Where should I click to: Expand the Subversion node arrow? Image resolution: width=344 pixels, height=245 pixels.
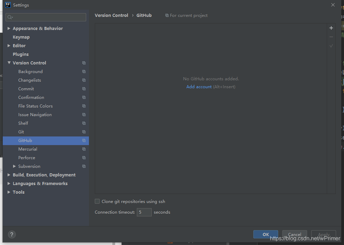[x=14, y=166]
